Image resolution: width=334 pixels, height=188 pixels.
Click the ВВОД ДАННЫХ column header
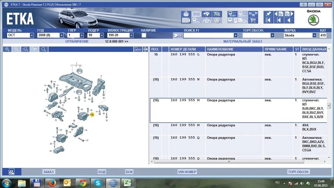click(314, 49)
